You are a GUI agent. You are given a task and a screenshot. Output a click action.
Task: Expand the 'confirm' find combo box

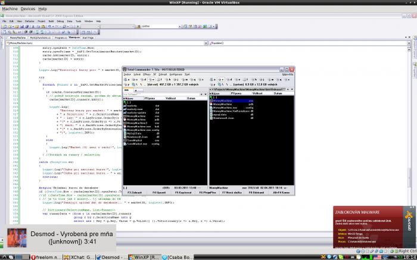(x=180, y=27)
